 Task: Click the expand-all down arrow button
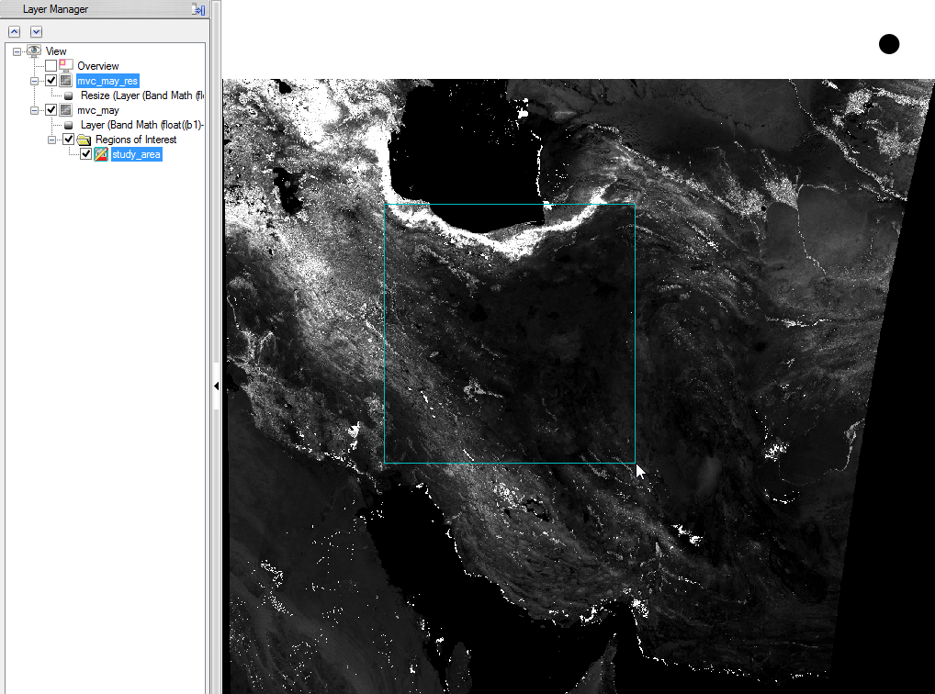(36, 31)
